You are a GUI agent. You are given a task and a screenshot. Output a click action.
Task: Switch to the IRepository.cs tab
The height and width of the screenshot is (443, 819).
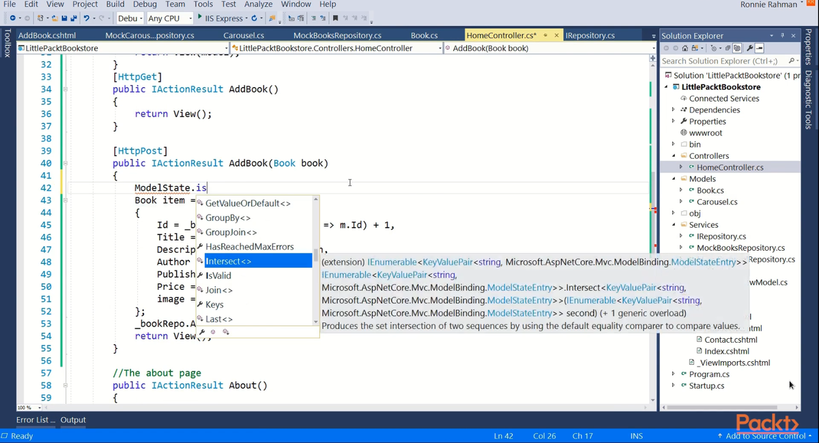pyautogui.click(x=590, y=35)
